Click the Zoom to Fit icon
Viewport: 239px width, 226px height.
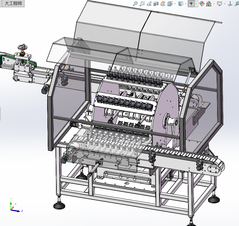pyautogui.click(x=136, y=3)
